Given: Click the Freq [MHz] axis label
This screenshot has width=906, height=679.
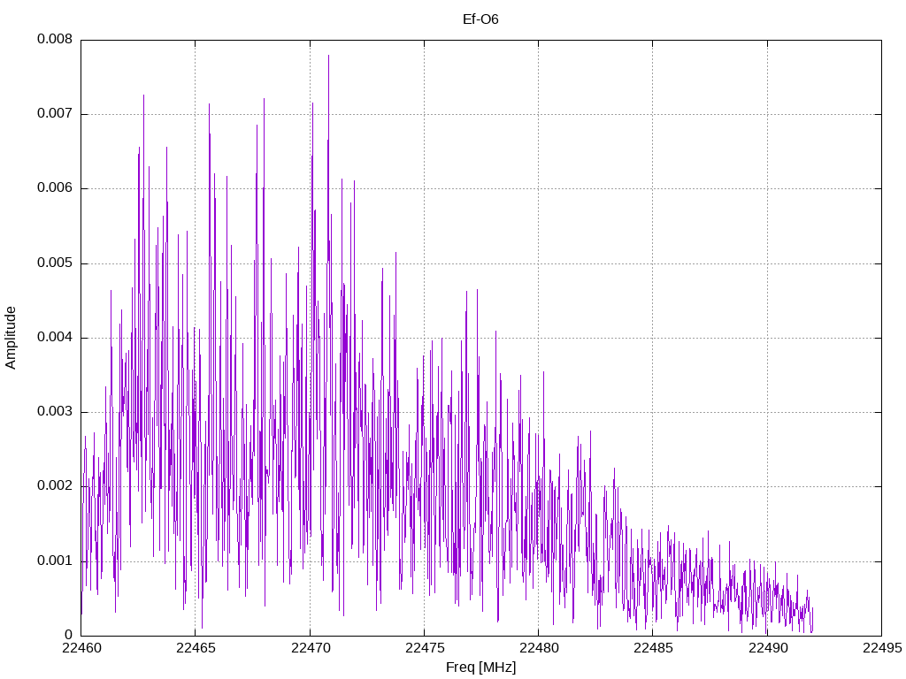Looking at the screenshot, I should coord(480,668).
